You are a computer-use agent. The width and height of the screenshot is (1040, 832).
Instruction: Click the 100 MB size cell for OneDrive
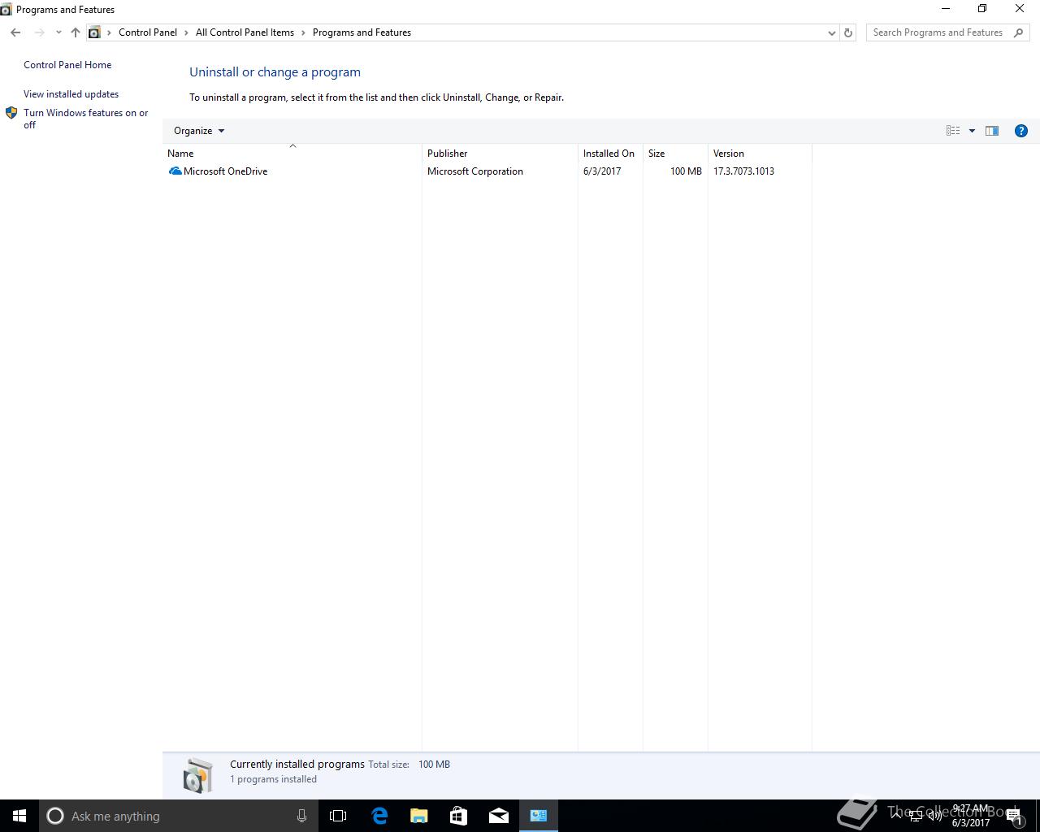686,171
